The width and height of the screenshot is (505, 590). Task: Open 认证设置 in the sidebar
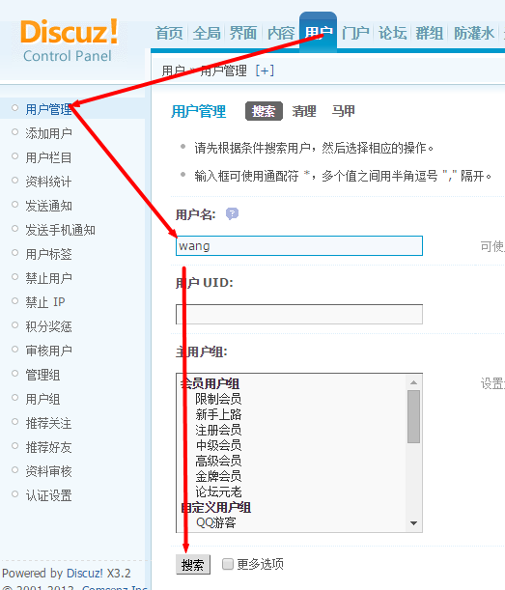(x=48, y=495)
